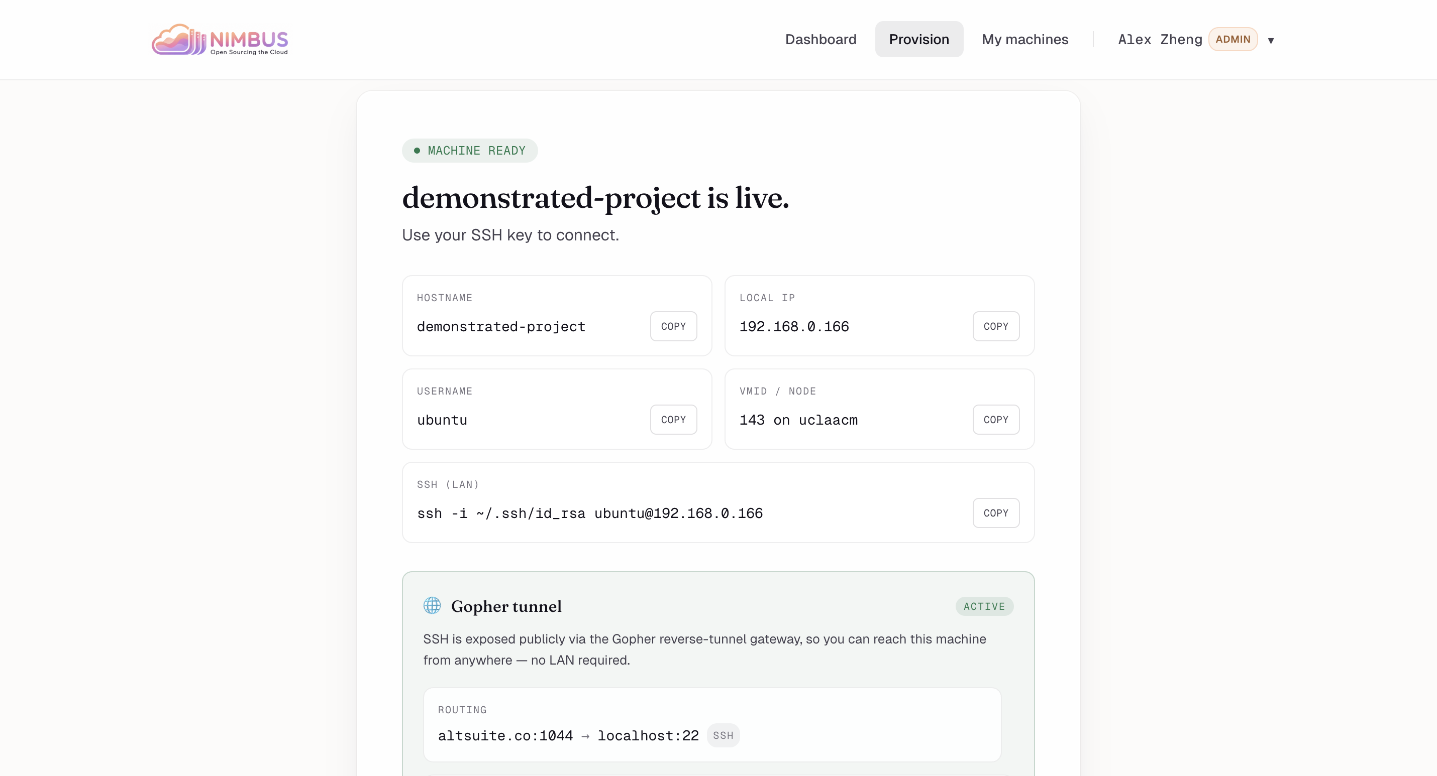Image resolution: width=1437 pixels, height=776 pixels.
Task: Select the ssh command text
Action: coord(589,513)
